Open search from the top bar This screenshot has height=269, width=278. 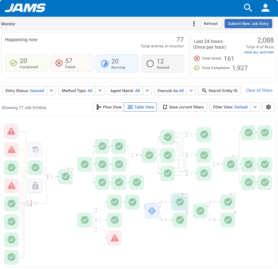pos(248,8)
